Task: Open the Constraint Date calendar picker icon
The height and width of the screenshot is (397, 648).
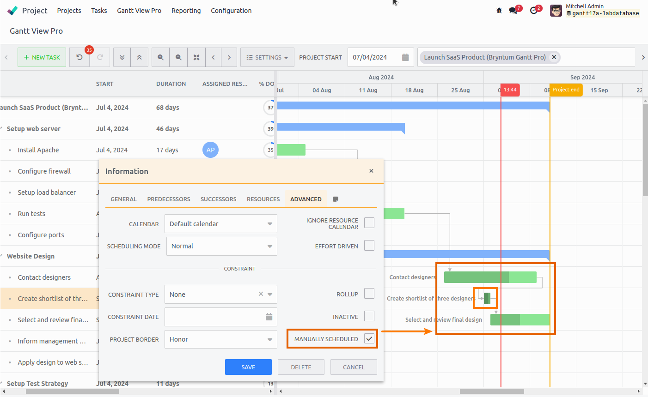Action: click(x=269, y=317)
